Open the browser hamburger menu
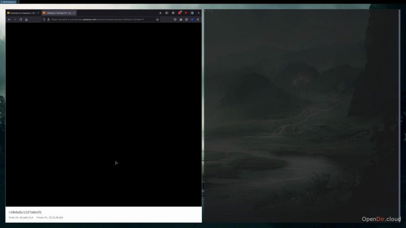Viewport: 406px width, 228px height. [x=198, y=19]
